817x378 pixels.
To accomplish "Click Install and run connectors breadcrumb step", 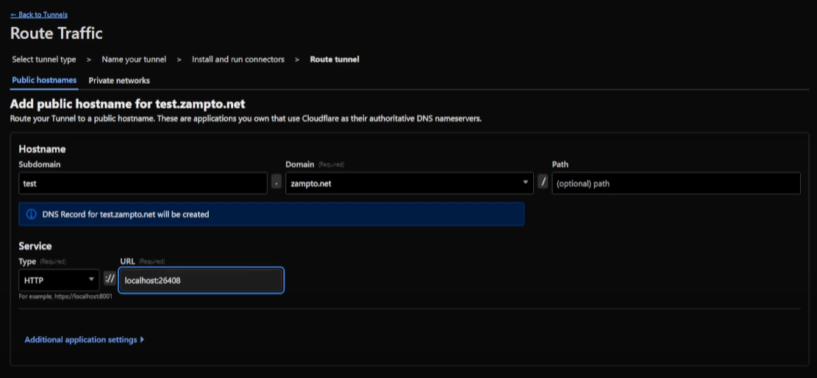I will coord(238,60).
